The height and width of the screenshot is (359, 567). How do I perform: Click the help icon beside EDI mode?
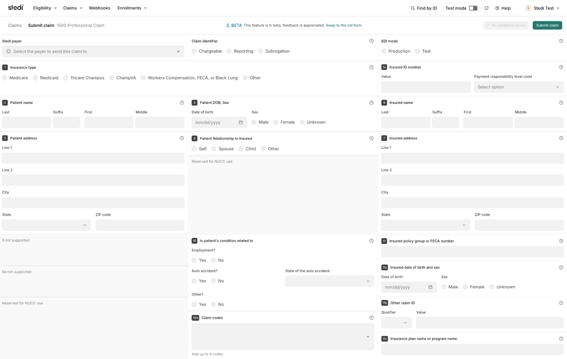tap(561, 41)
